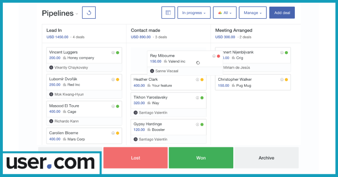Click the red Lost drop zone

pos(135,158)
